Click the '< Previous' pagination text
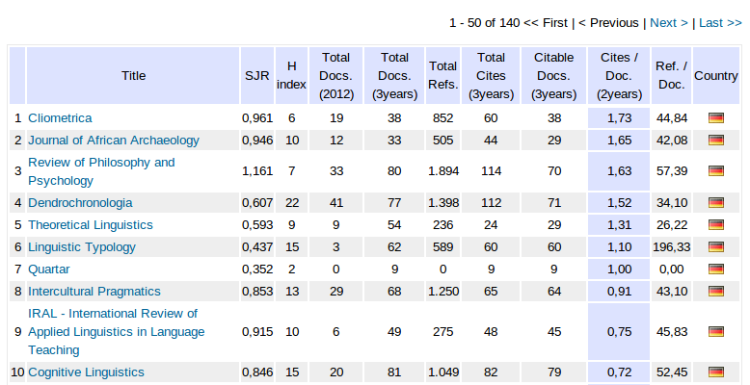This screenshot has height=385, width=750. 608,23
